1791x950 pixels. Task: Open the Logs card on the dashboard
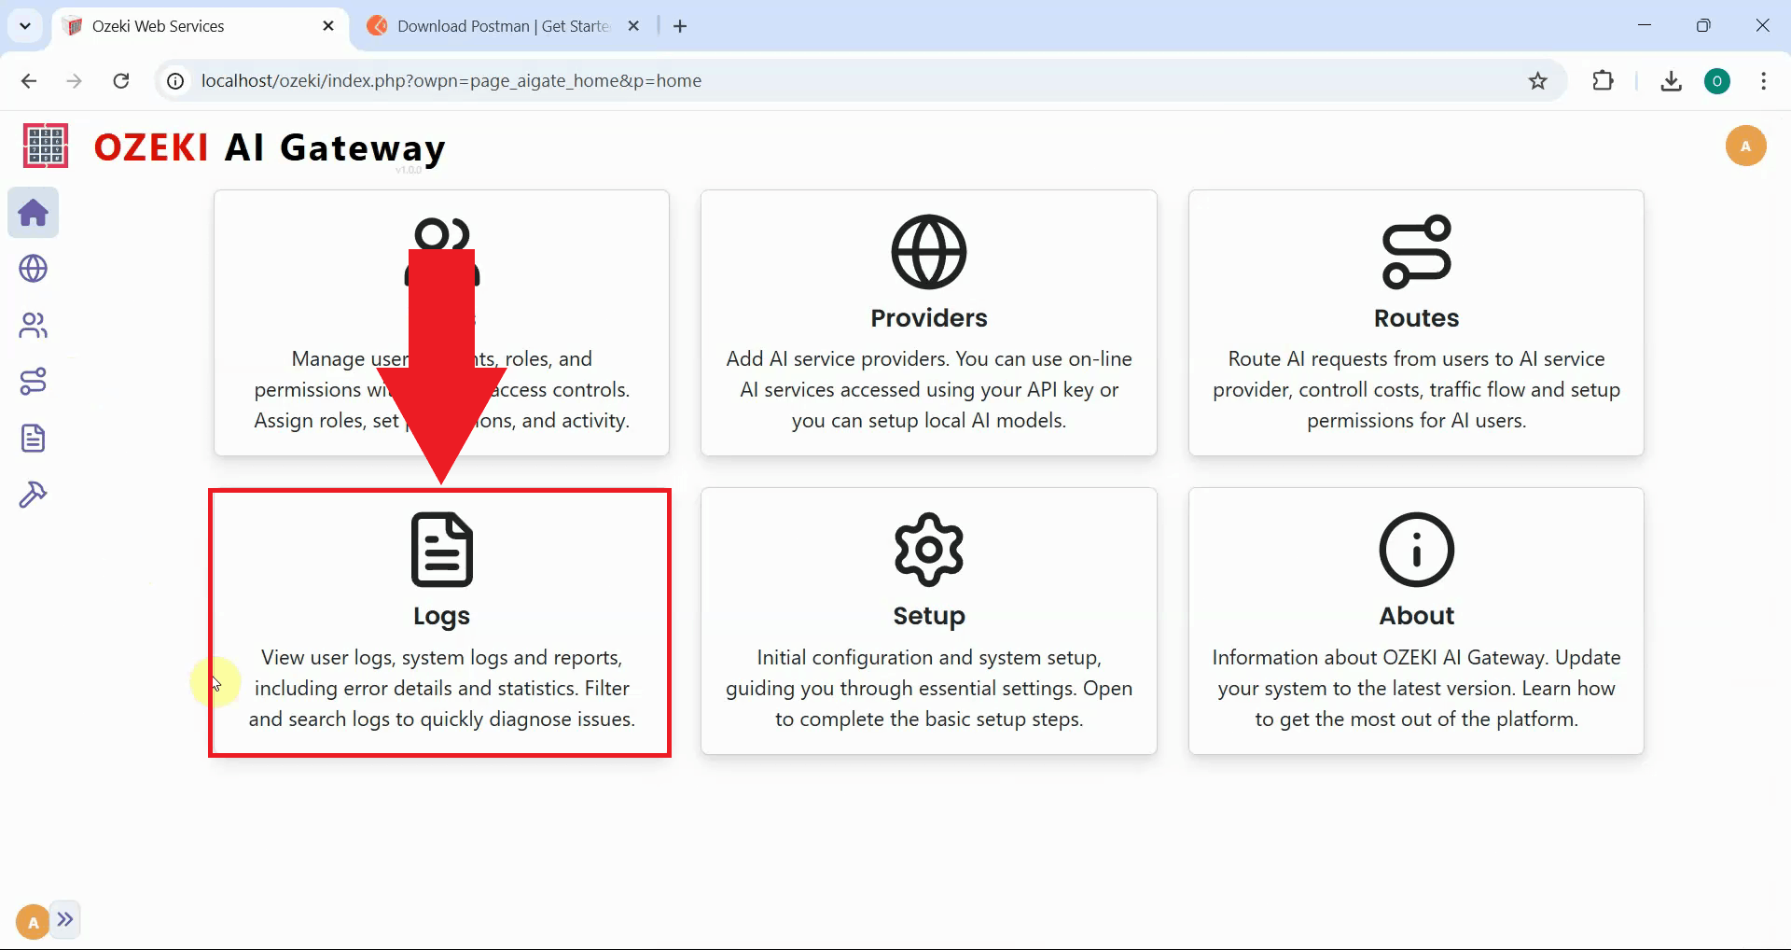[x=440, y=622]
